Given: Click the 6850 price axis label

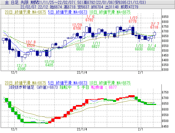Looking at the screenshot, I should tap(165, 17).
